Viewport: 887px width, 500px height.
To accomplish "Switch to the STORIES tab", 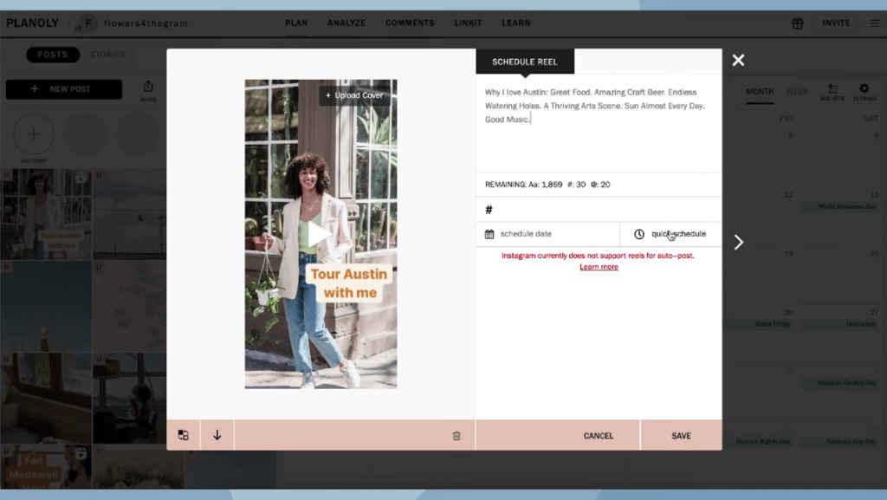I will [107, 55].
